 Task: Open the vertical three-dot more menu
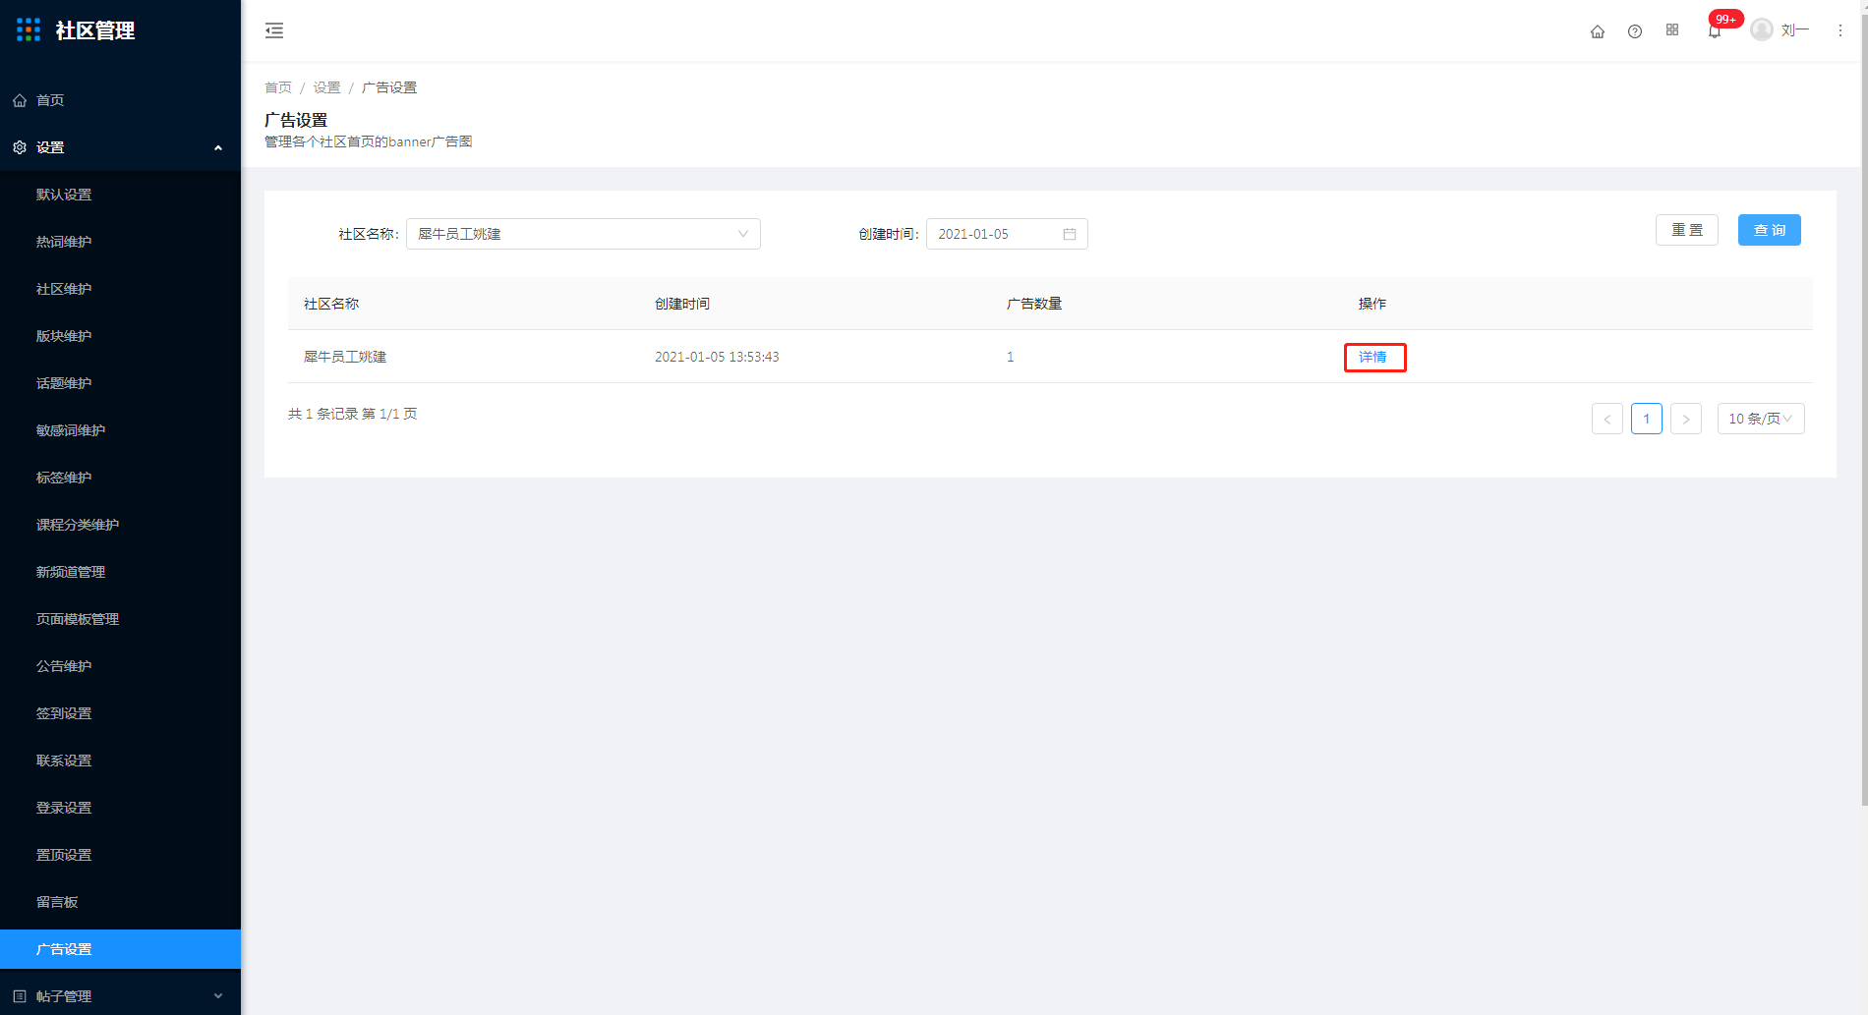pos(1840,30)
